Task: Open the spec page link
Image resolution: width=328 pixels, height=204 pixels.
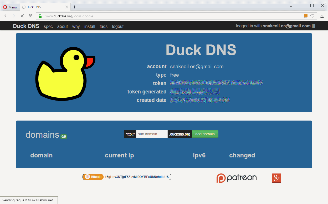Action: point(48,26)
